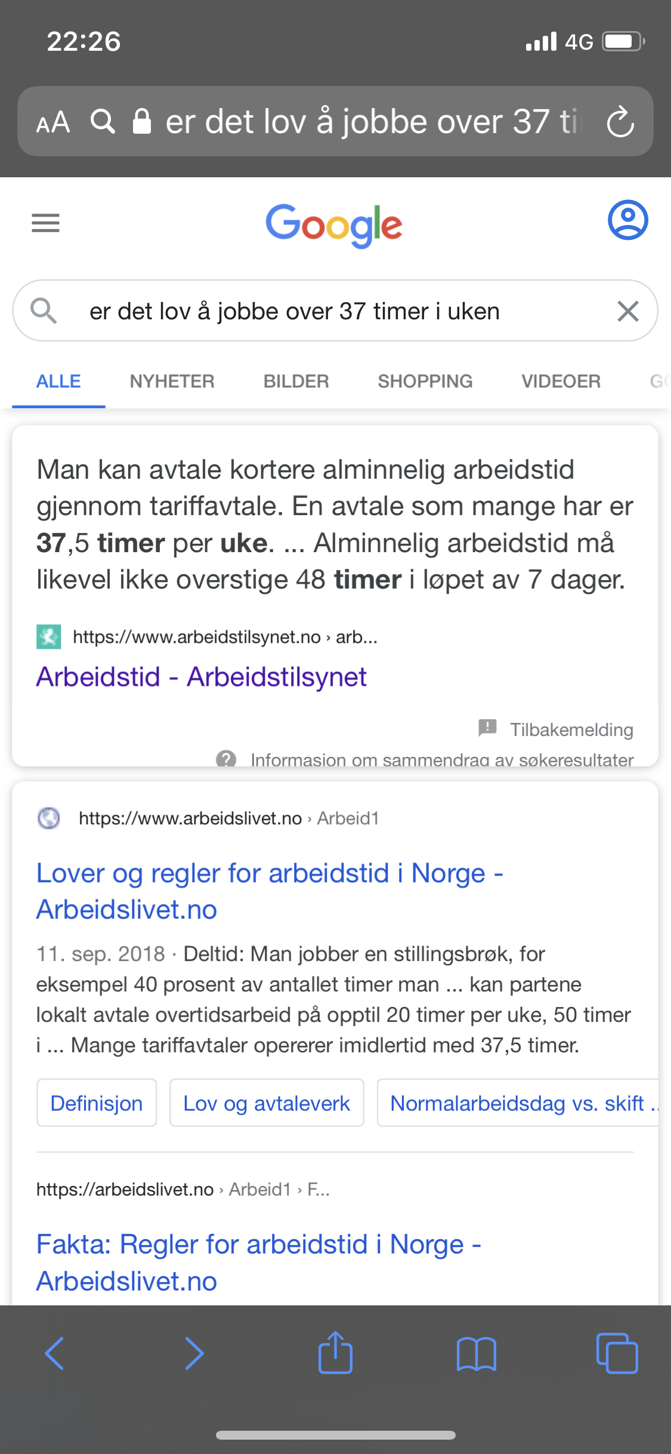Open the Google hamburger menu
Image resolution: width=671 pixels, height=1454 pixels.
[45, 223]
